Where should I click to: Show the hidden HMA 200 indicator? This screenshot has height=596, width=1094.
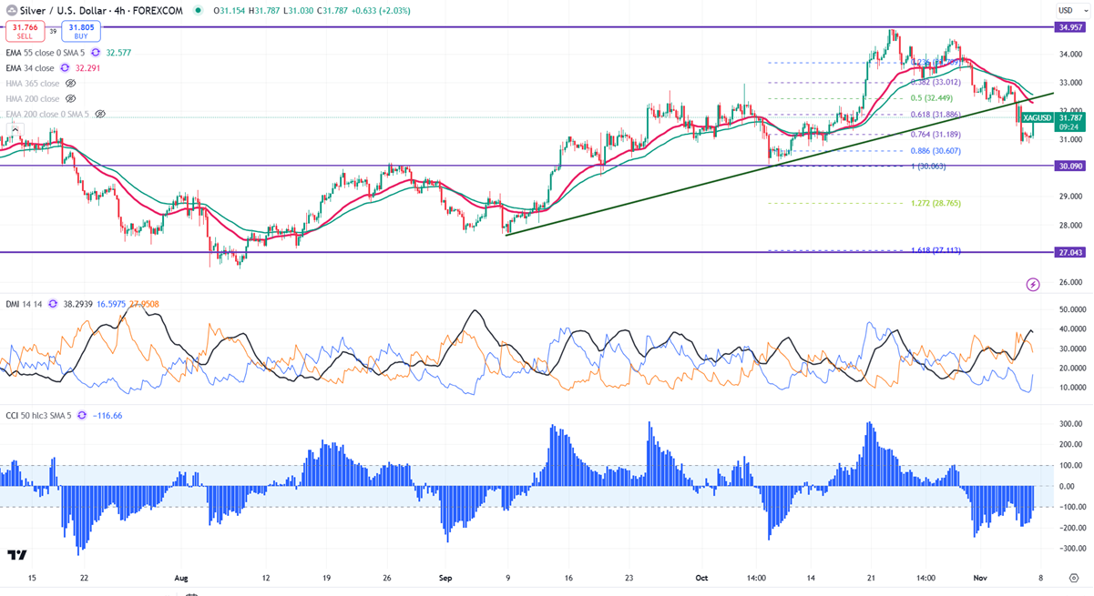[x=71, y=98]
